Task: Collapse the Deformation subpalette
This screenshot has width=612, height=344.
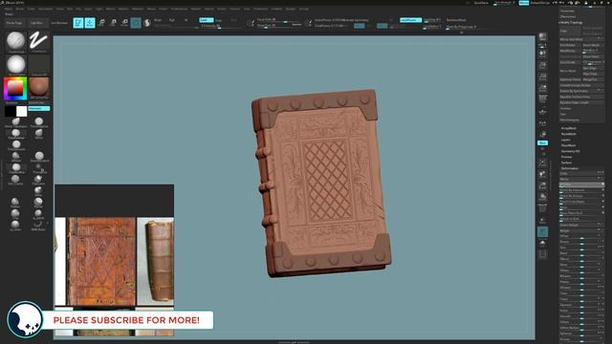Action: tap(570, 168)
